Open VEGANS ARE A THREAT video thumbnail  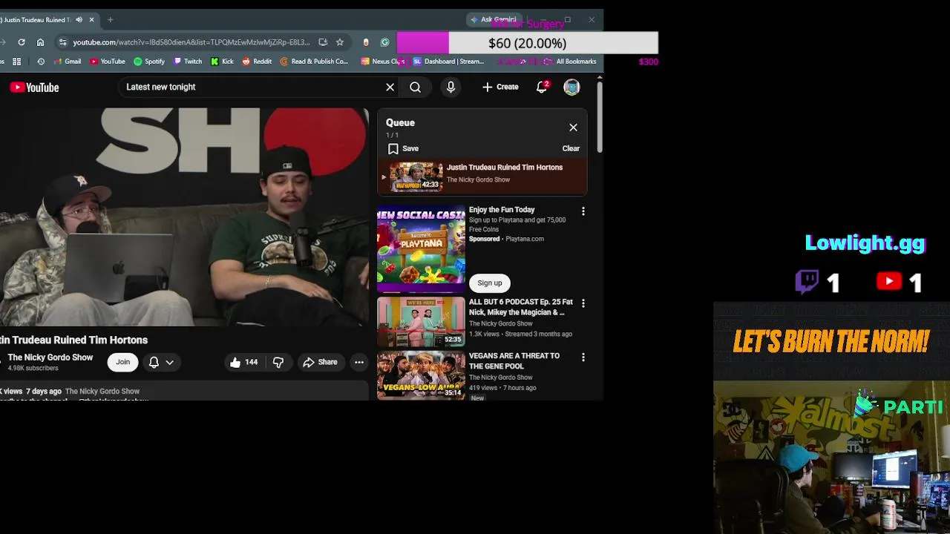coord(421,375)
